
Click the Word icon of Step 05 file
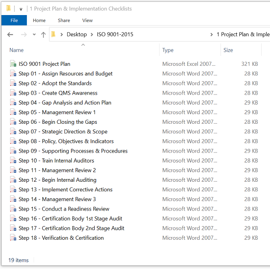pos(13,112)
